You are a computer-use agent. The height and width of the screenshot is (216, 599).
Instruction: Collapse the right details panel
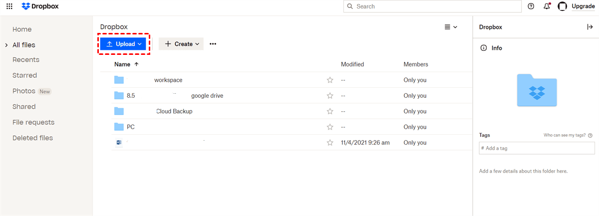tap(590, 27)
